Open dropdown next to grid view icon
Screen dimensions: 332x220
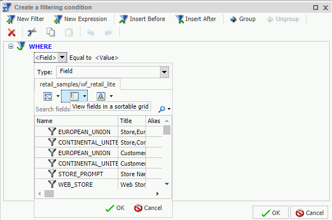tap(85, 96)
